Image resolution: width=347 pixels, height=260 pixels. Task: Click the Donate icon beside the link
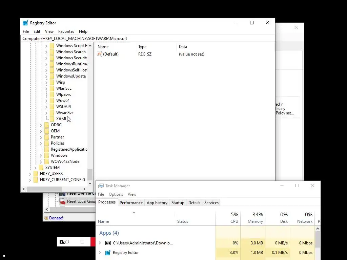click(x=46, y=218)
